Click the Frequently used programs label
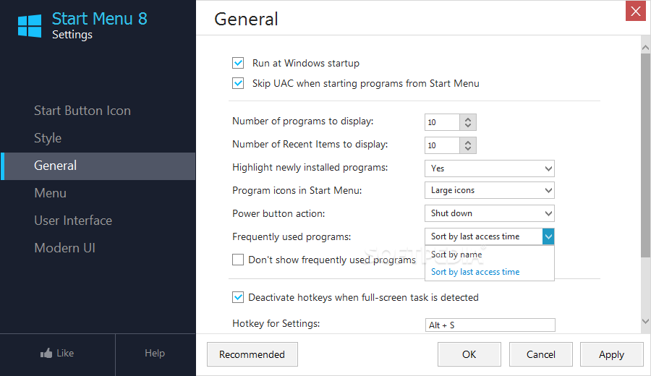The image size is (651, 376). pos(292,237)
